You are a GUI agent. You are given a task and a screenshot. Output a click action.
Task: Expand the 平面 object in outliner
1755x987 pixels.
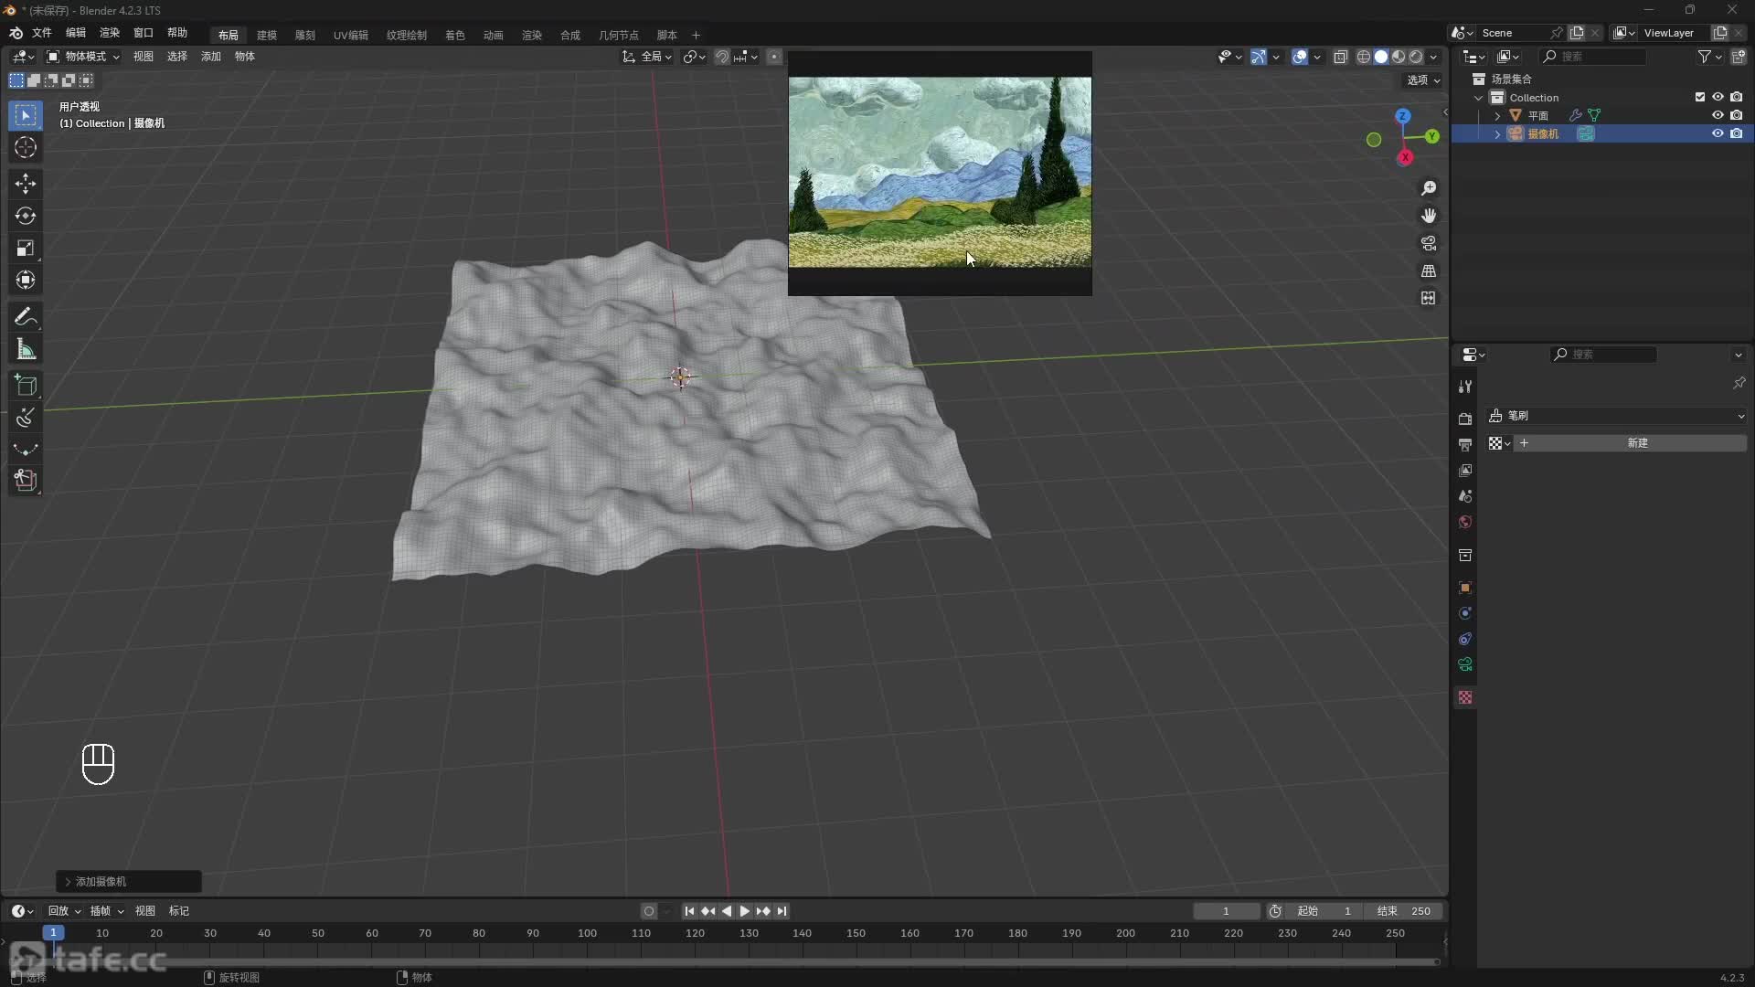tap(1496, 116)
